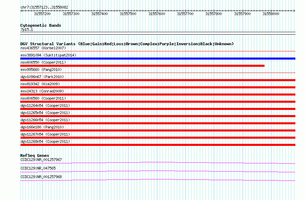Click the DGV Structural Variants track title
The image size is (305, 200).
[x=127, y=44]
